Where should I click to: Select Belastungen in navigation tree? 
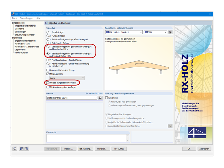pos(20,32)
